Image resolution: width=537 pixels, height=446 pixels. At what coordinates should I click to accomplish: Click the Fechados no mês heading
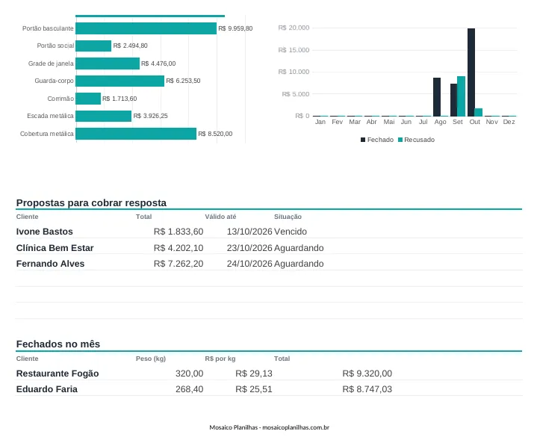tap(58, 344)
